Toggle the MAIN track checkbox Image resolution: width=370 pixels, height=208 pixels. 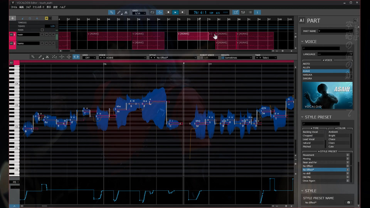[x=42, y=30]
